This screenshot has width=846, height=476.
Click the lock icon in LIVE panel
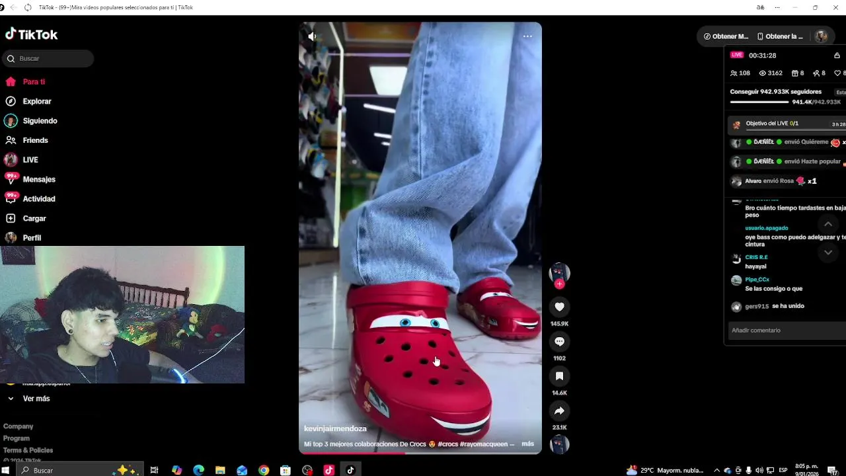837,56
